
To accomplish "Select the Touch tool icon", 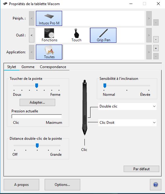I will pyautogui.click(x=76, y=35).
